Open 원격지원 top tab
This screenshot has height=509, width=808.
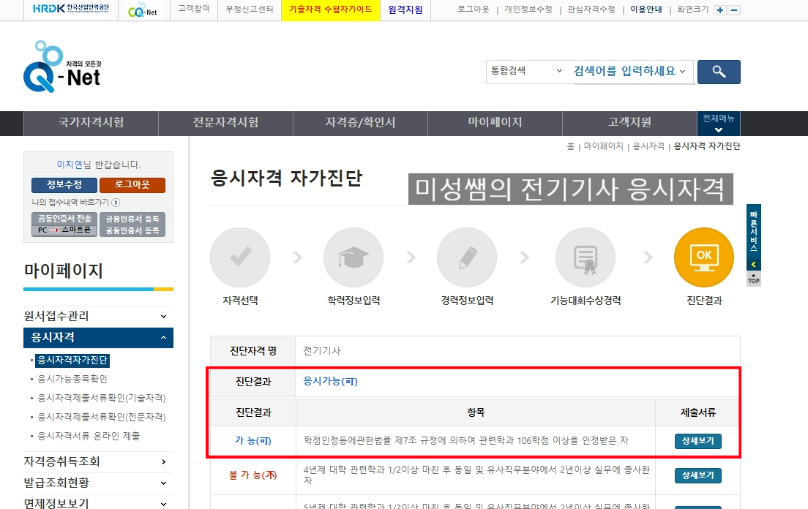(x=405, y=10)
